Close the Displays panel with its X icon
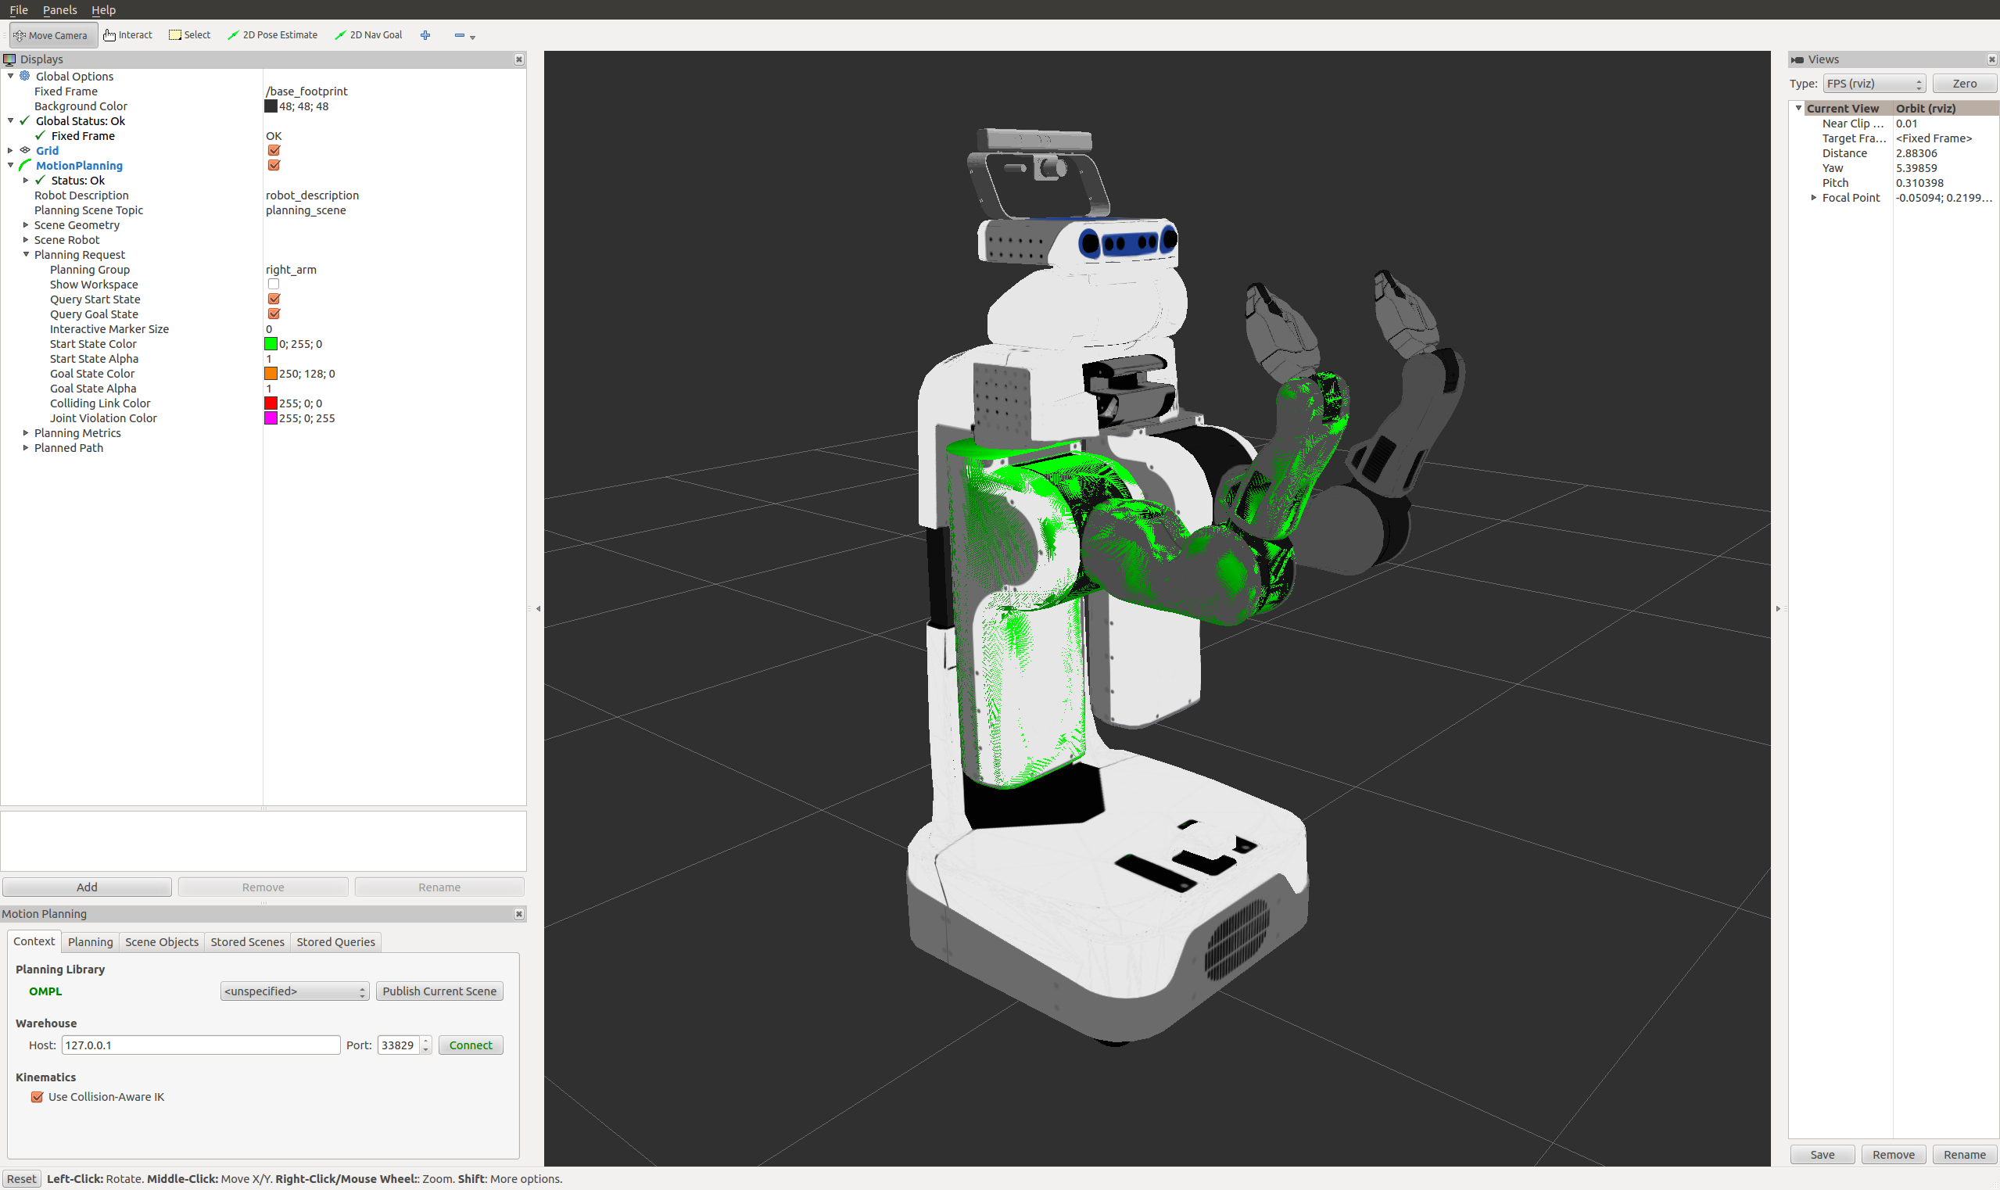Image resolution: width=2000 pixels, height=1190 pixels. [x=519, y=59]
